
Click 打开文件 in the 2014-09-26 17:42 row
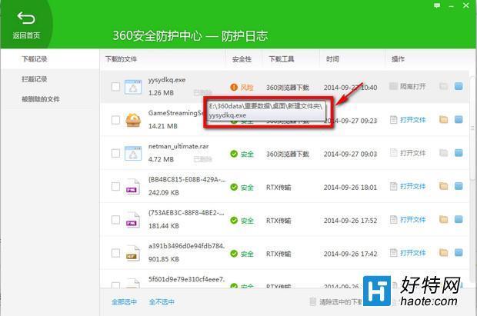(408, 253)
